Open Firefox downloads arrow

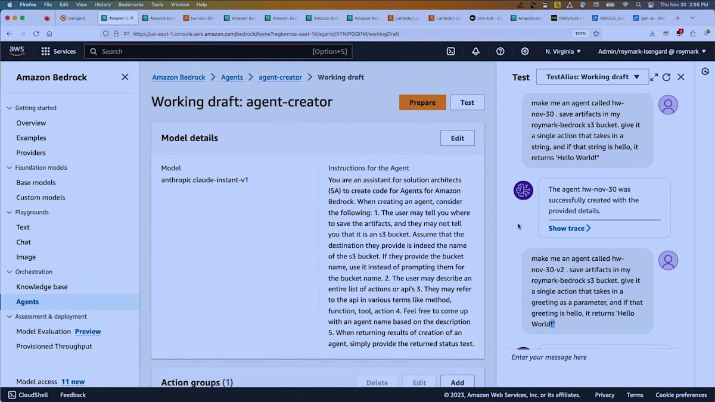(652, 34)
